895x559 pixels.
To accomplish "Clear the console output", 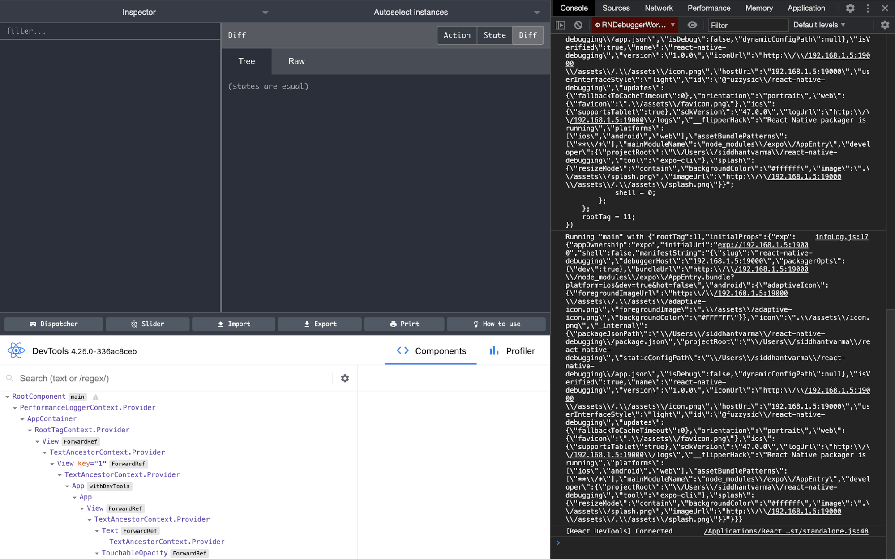I will point(578,25).
